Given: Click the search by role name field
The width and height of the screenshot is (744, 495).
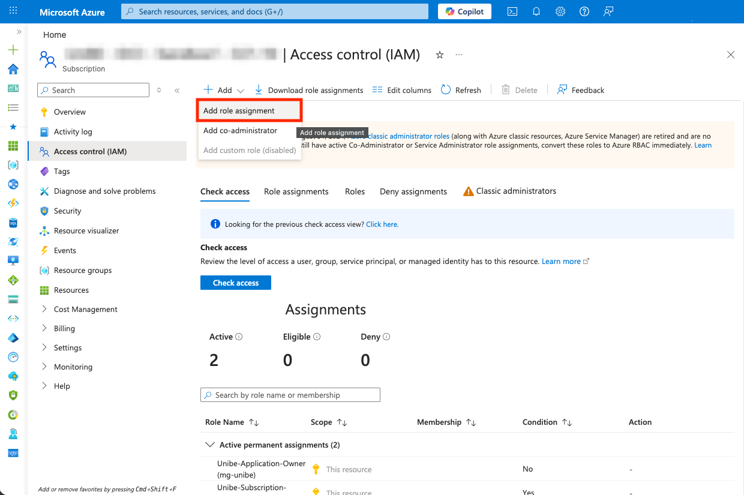Looking at the screenshot, I should click(x=290, y=395).
